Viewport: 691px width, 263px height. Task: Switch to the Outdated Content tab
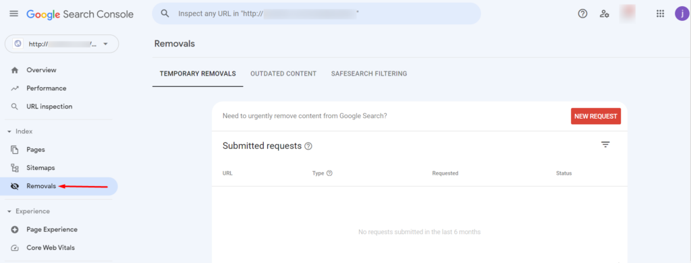coord(283,74)
